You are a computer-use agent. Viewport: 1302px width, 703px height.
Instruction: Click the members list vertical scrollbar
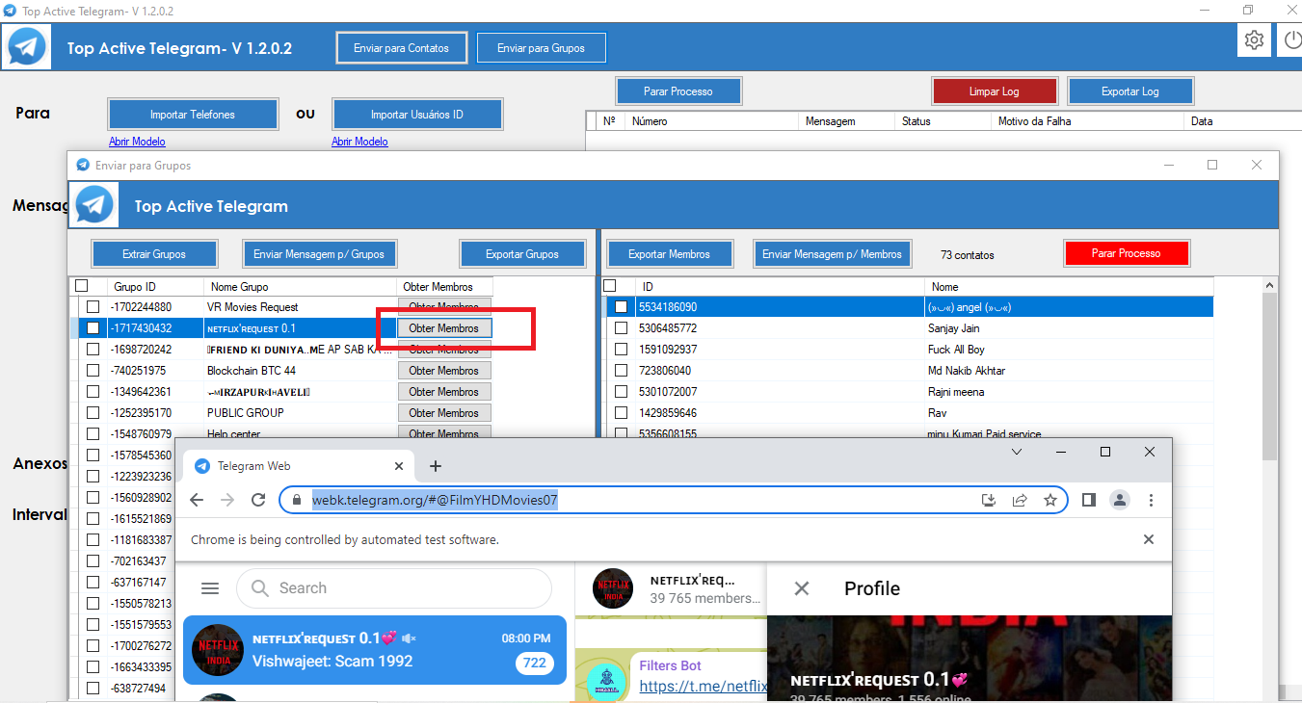pos(1269,376)
